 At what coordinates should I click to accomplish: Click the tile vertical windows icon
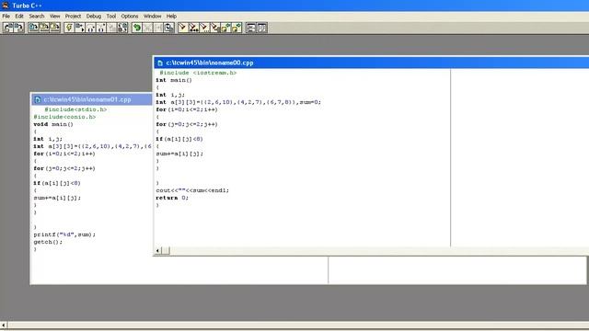coord(261,28)
